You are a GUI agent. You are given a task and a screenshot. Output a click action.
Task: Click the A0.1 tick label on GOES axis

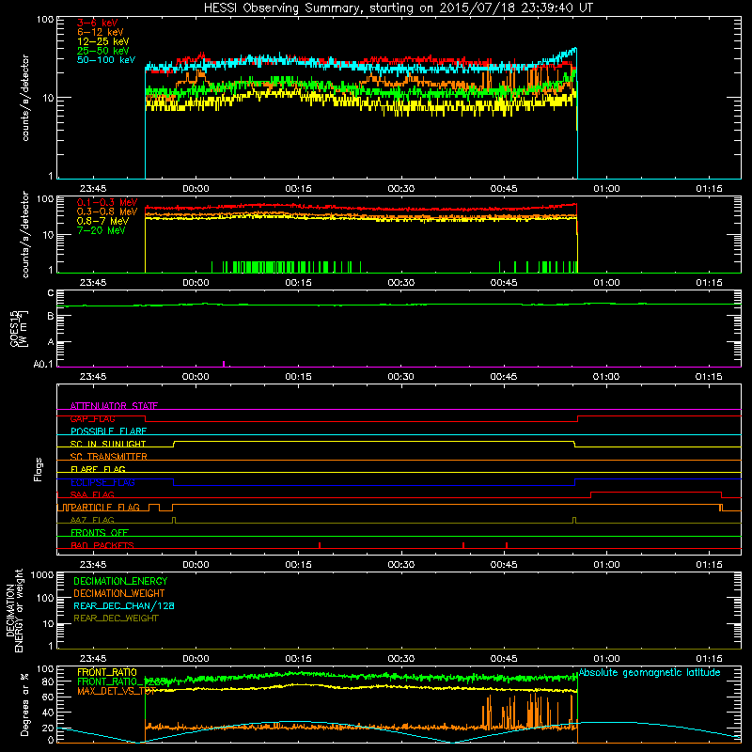43,365
